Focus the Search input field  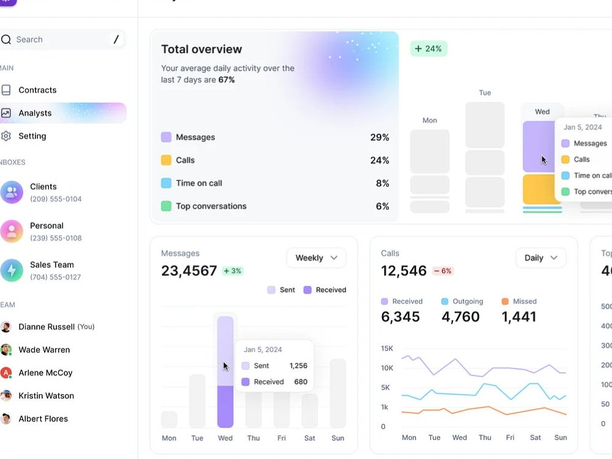click(62, 39)
